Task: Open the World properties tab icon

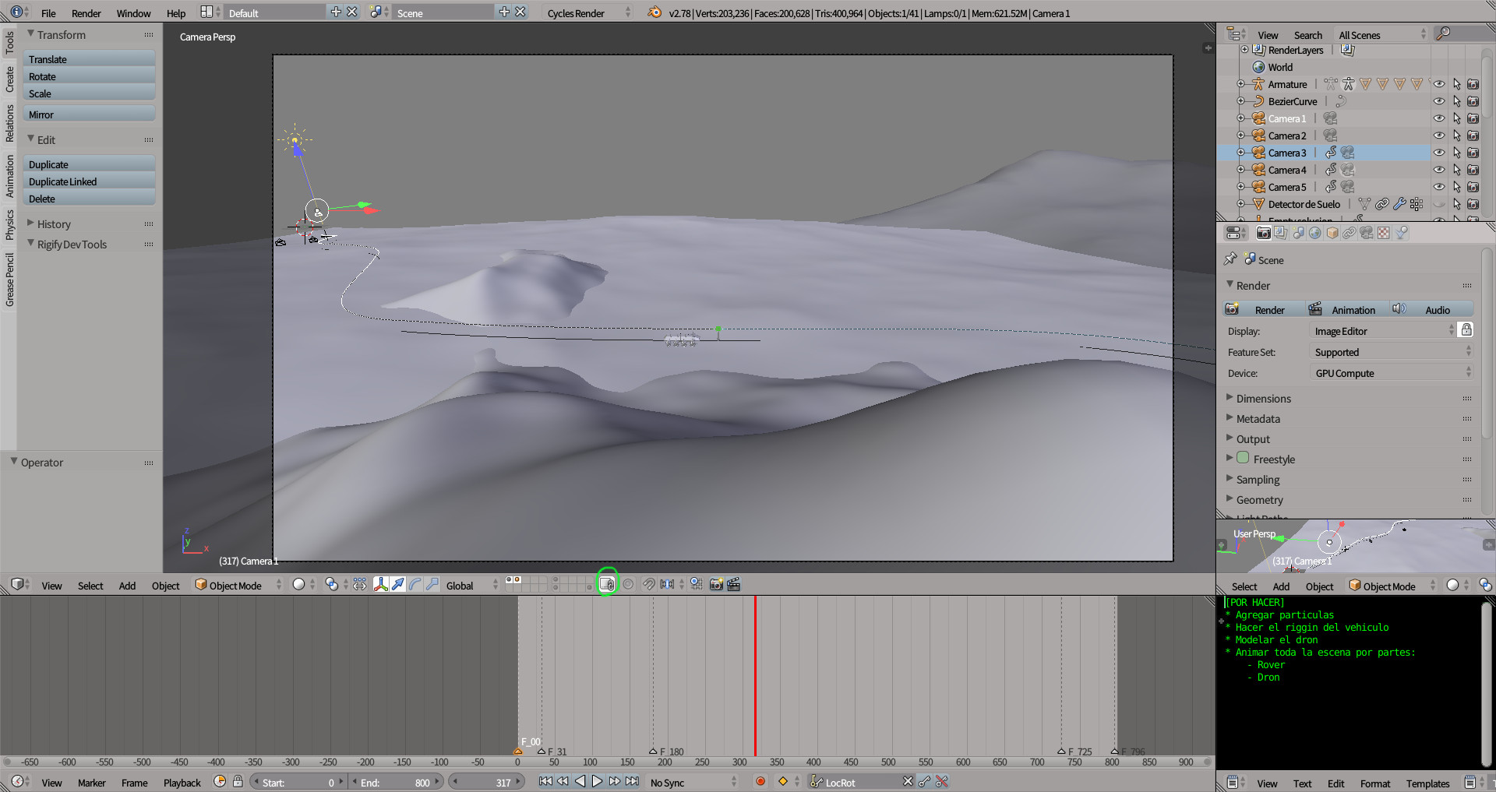Action: tap(1315, 233)
